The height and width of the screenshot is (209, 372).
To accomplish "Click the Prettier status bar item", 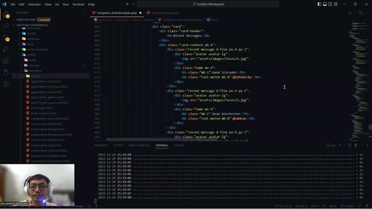I will click(347, 206).
